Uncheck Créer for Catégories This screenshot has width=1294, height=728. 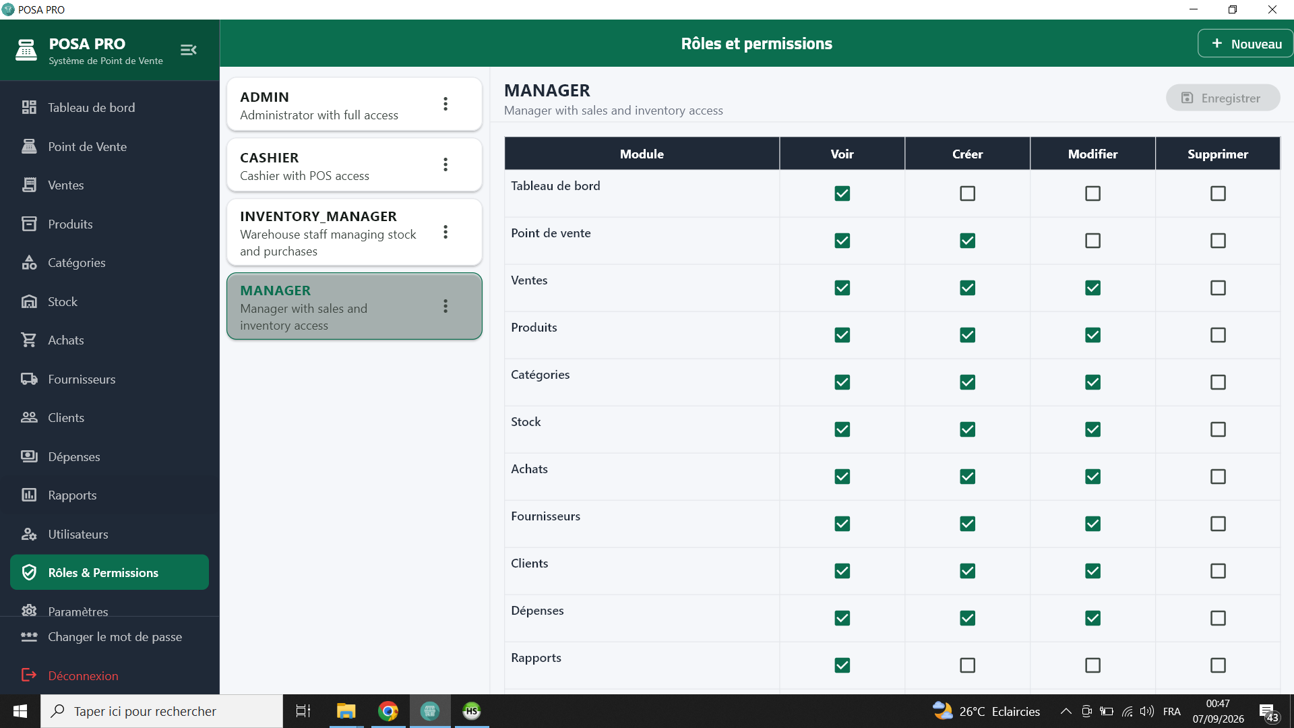tap(967, 382)
